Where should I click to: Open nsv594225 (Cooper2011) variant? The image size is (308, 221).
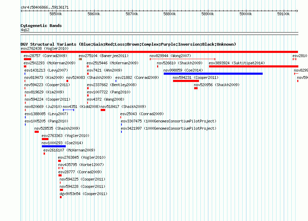tap(82, 179)
